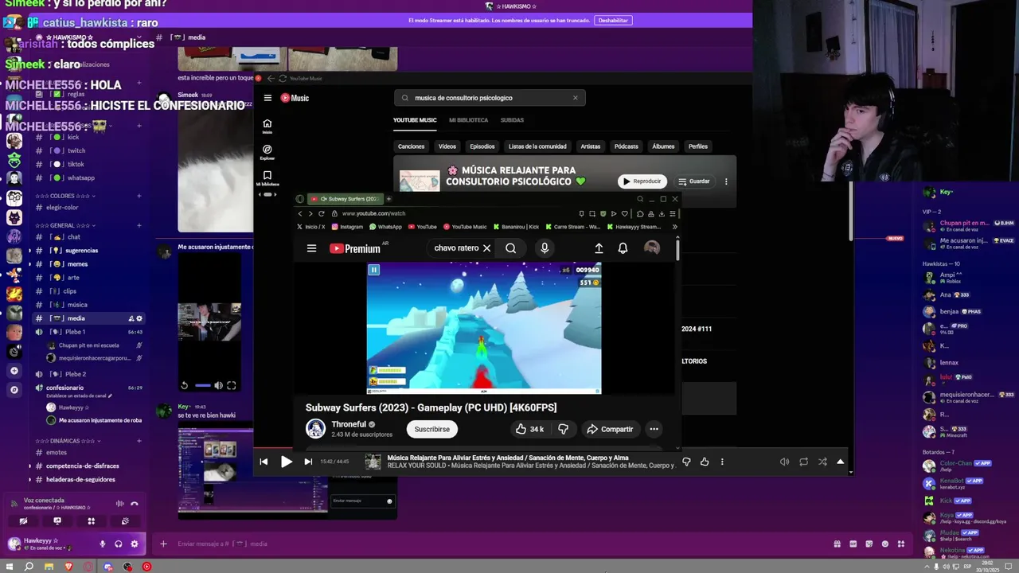The width and height of the screenshot is (1019, 573).
Task: Open activities icon in voice panel
Action: click(x=92, y=521)
